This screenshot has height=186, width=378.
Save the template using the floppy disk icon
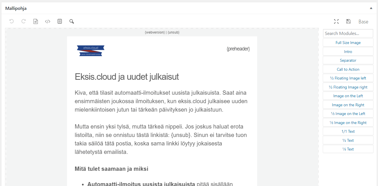point(348,21)
